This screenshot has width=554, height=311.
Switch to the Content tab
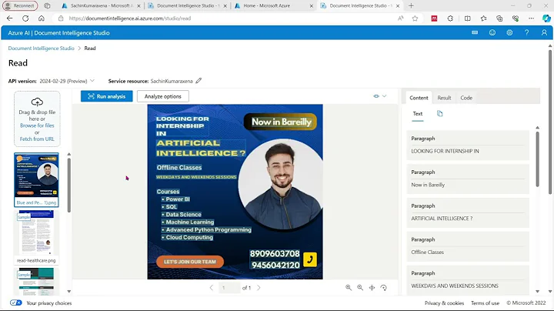click(419, 98)
